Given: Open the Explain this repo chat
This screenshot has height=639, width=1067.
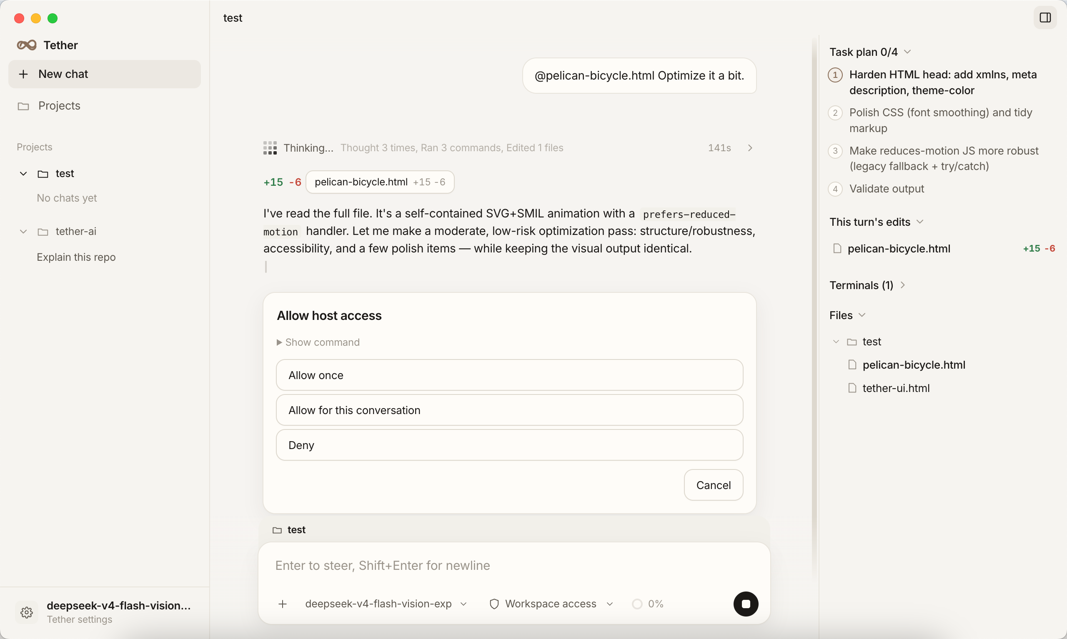Looking at the screenshot, I should click(x=76, y=257).
